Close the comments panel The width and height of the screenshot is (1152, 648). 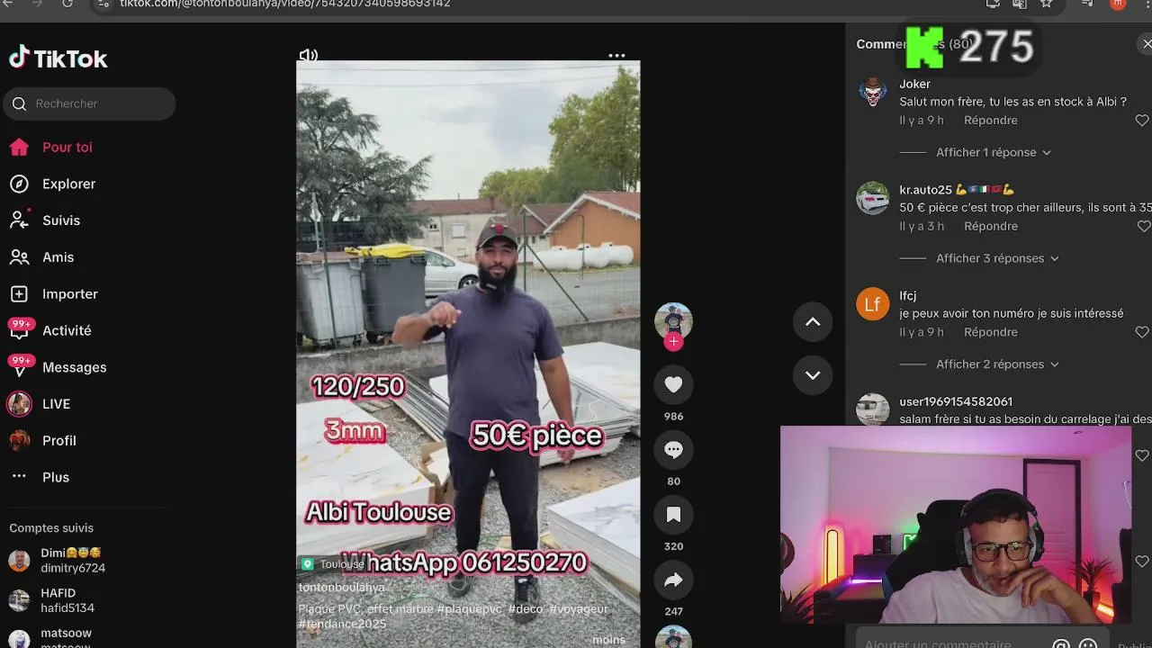click(x=1147, y=44)
